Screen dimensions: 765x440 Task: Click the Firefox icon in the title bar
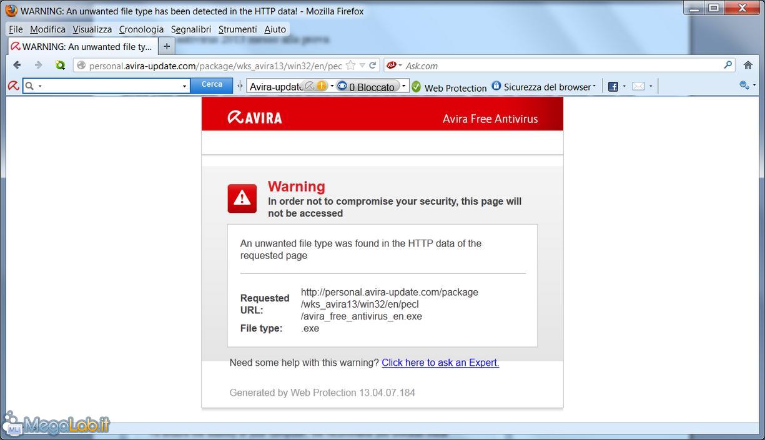pyautogui.click(x=11, y=11)
